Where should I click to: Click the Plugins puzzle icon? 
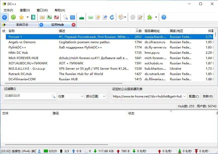pos(150,17)
